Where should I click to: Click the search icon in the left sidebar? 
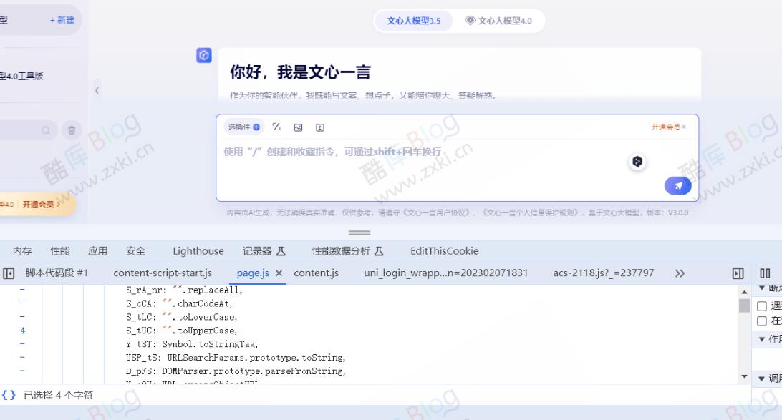coord(44,130)
